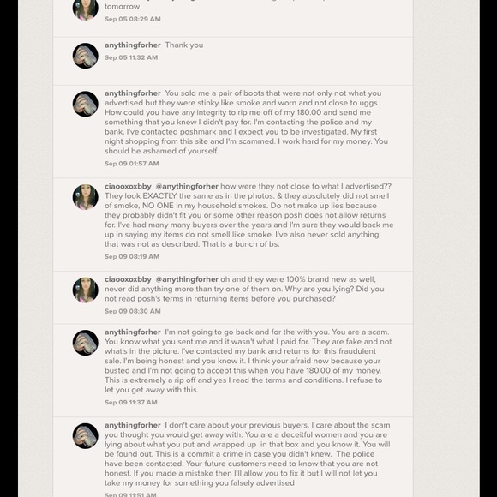Click the Sep 09 08:30 AM timestamp

[133, 311]
